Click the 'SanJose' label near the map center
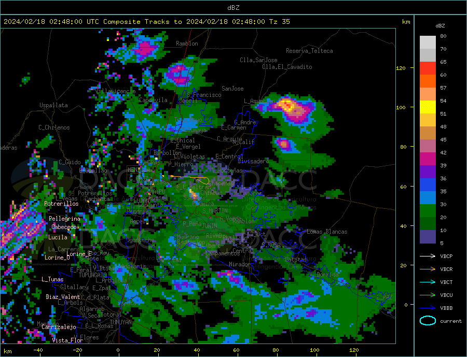 tap(232, 89)
